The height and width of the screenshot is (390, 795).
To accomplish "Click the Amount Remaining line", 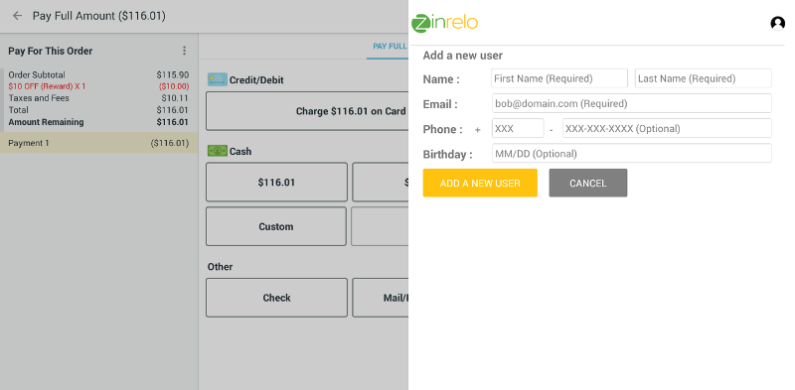I will [98, 122].
